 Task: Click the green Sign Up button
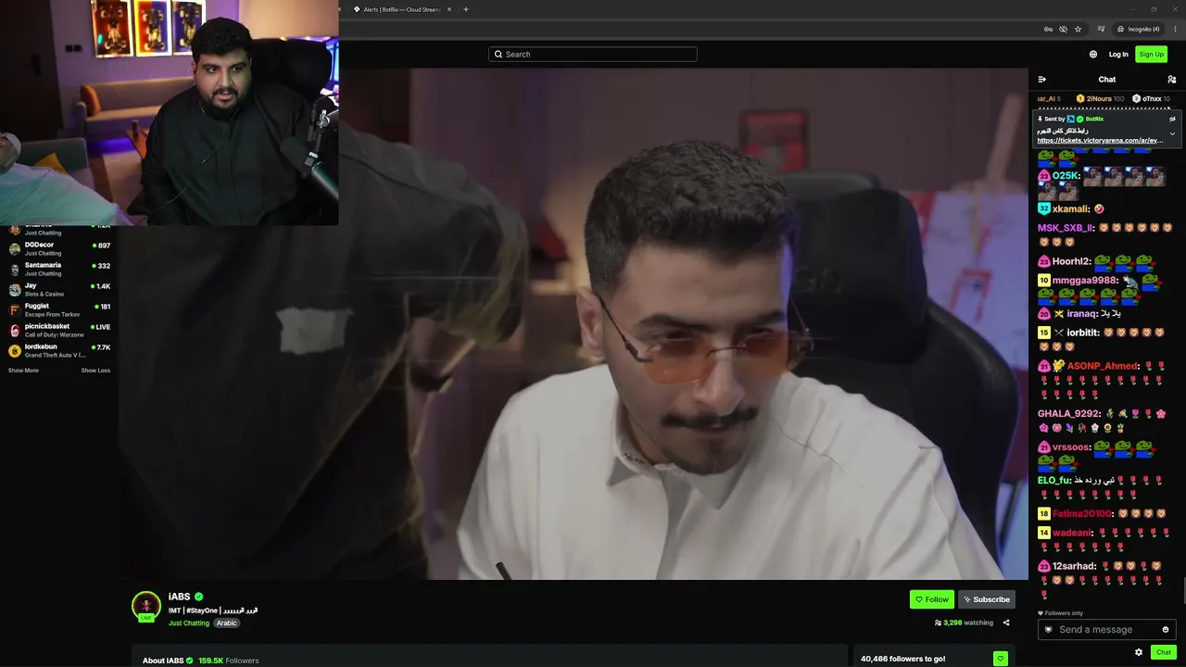click(1152, 54)
